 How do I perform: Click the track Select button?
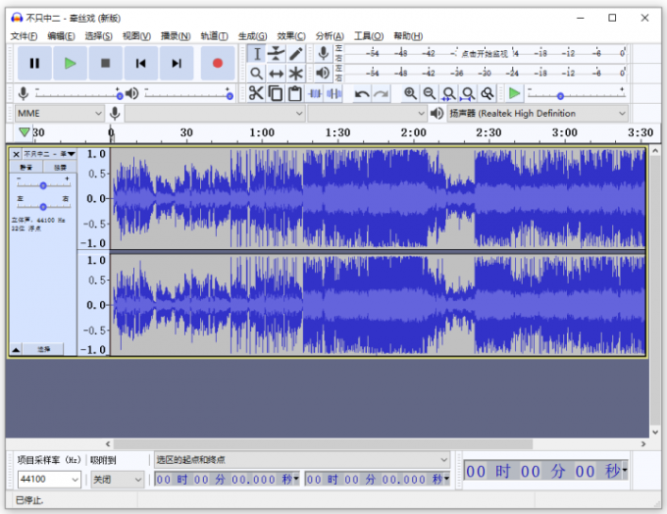click(43, 349)
